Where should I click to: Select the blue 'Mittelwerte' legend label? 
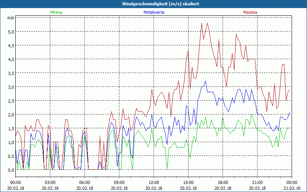click(x=154, y=12)
